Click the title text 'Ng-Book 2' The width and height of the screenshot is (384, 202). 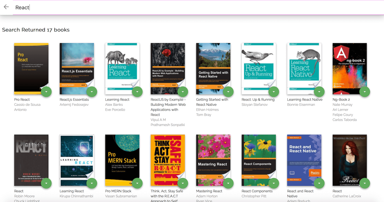(x=341, y=100)
